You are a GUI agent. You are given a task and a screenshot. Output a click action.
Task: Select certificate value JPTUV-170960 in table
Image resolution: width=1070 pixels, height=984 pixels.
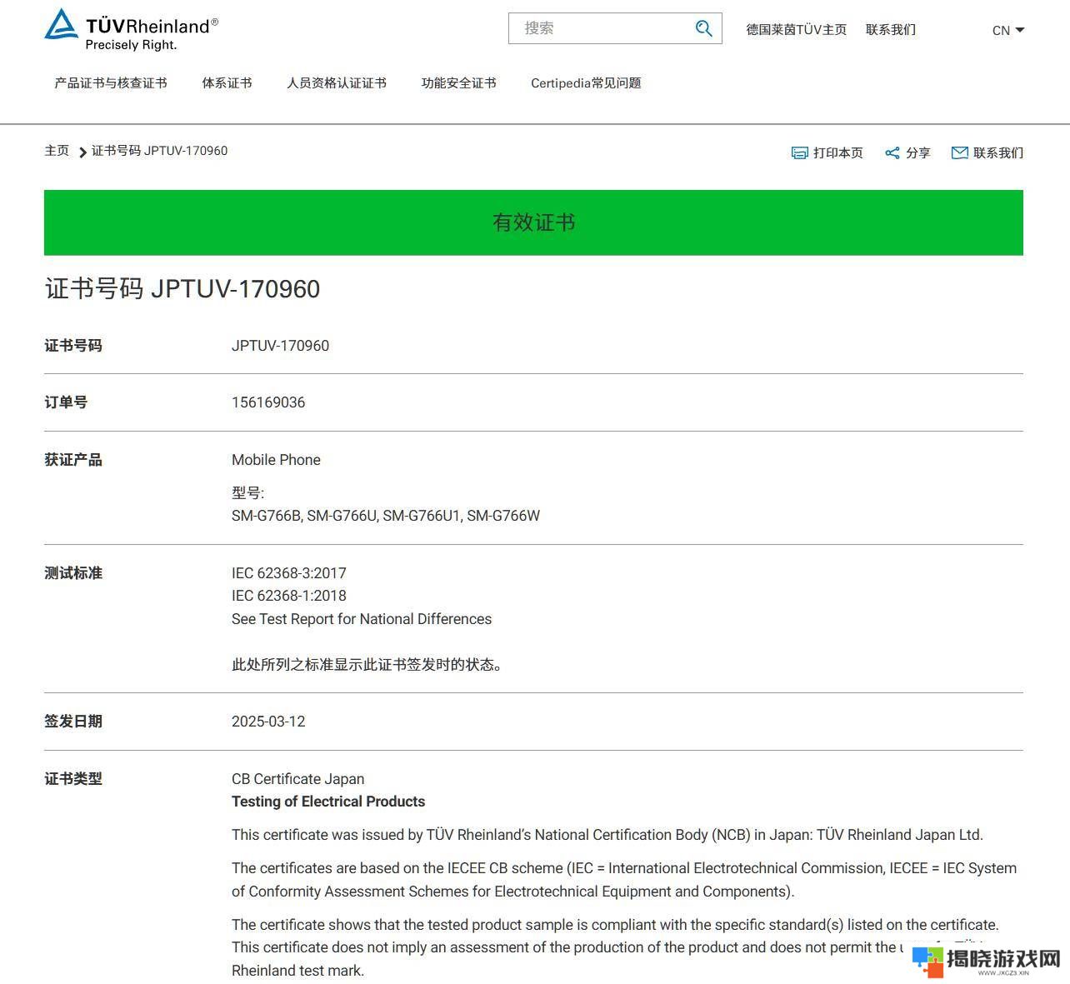[280, 345]
